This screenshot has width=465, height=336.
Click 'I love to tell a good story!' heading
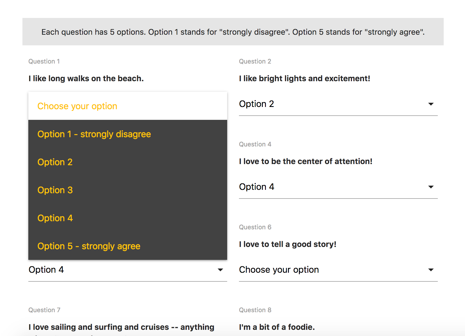pos(287,244)
